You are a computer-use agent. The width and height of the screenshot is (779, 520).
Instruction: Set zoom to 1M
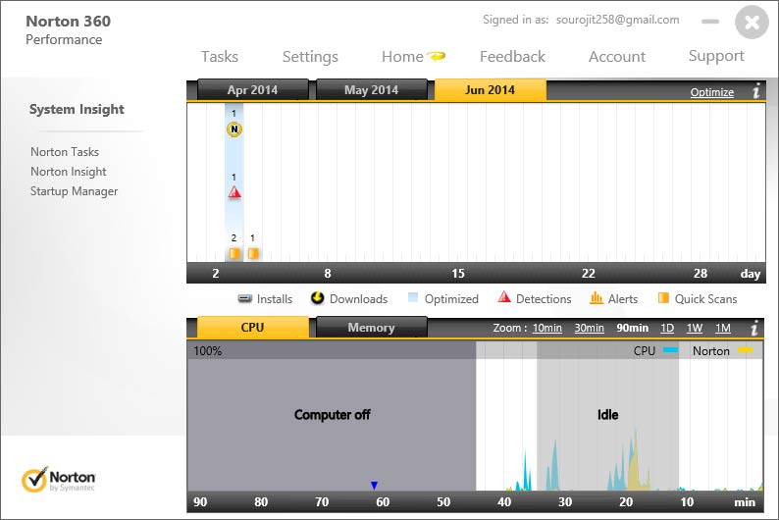point(723,328)
